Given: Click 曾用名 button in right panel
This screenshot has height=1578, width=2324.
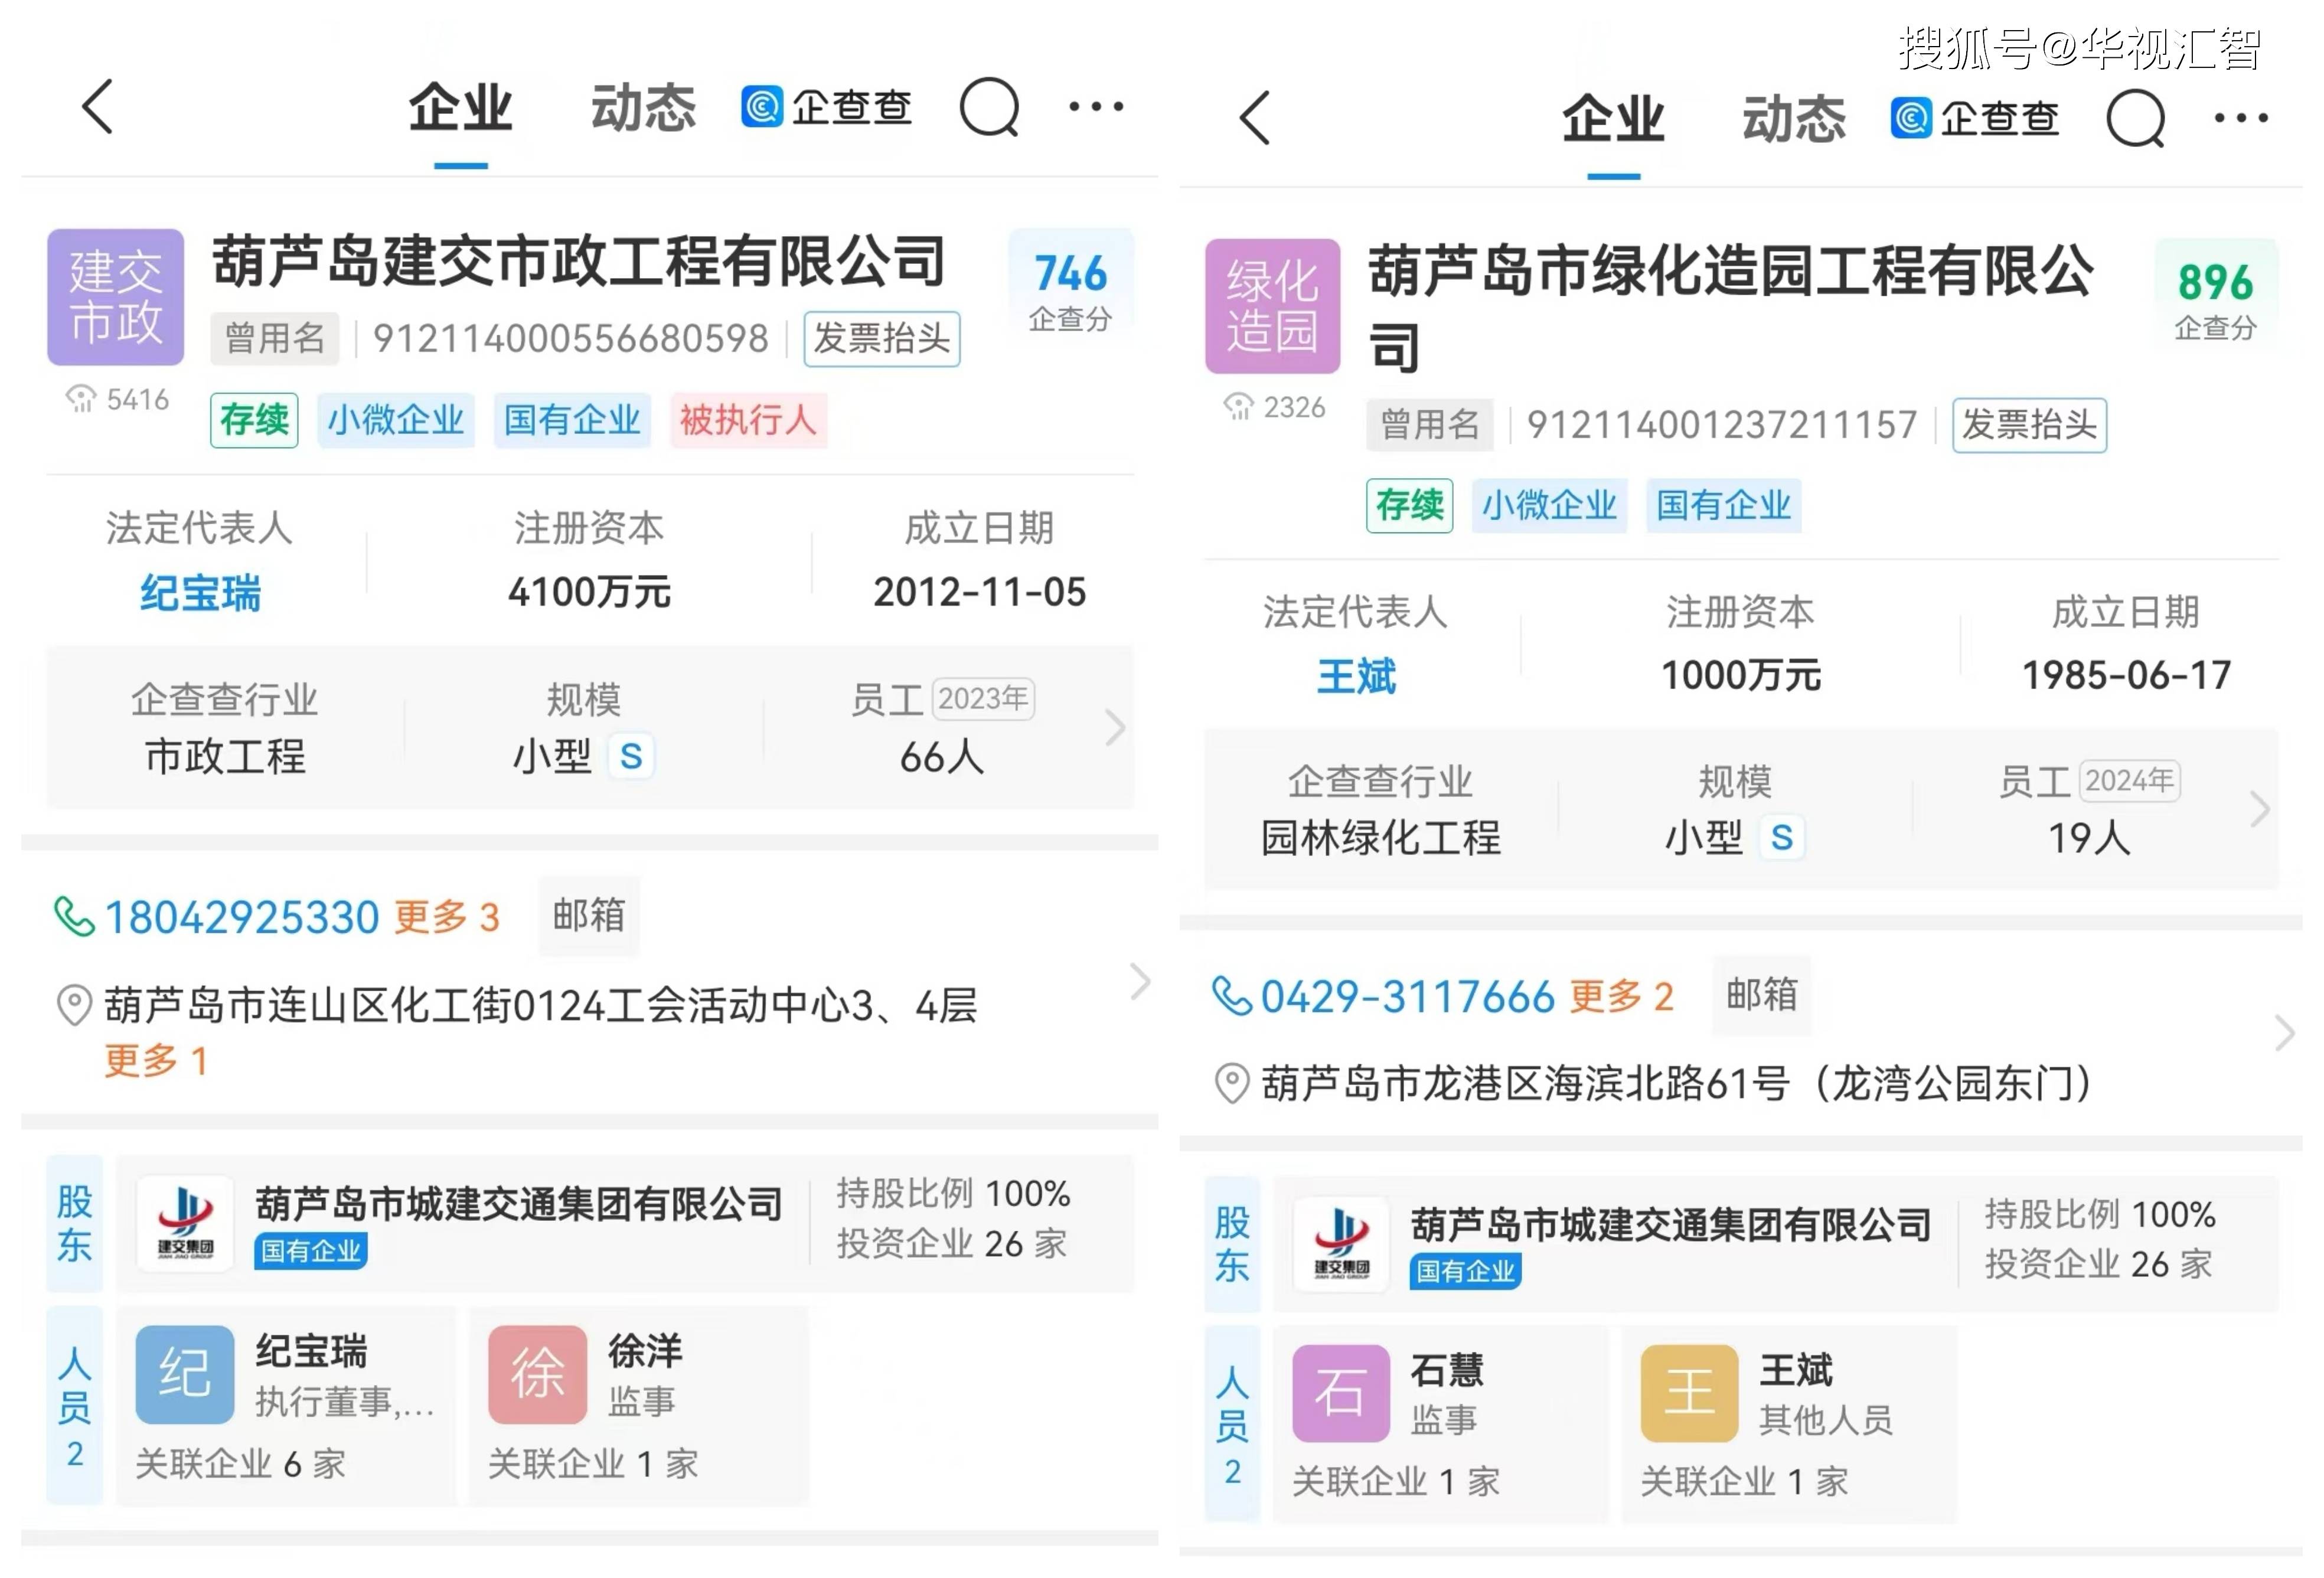Looking at the screenshot, I should tap(1430, 425).
